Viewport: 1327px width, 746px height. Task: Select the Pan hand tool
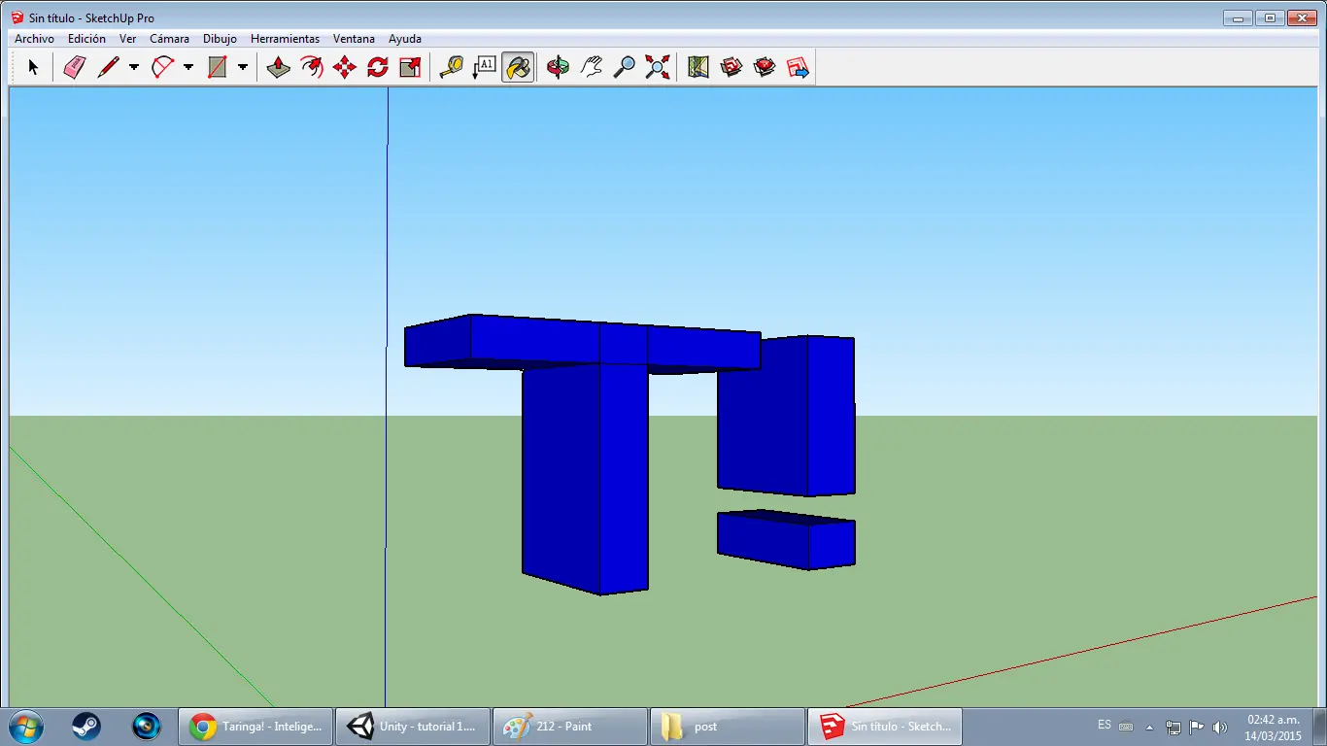click(591, 67)
